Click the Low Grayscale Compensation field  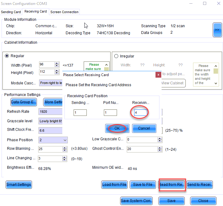pyautogui.click(x=142, y=140)
